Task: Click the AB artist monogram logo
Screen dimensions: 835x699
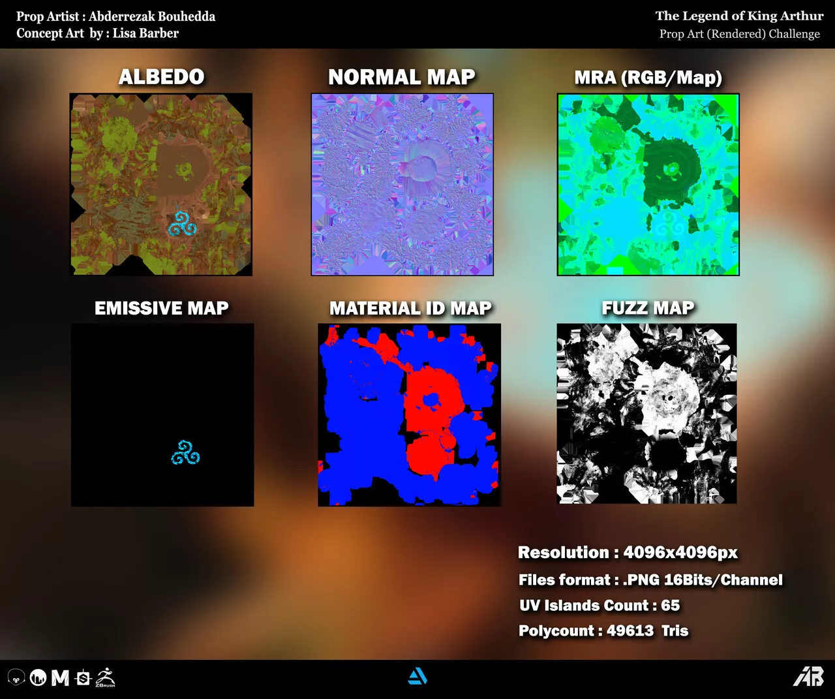Action: tap(808, 677)
